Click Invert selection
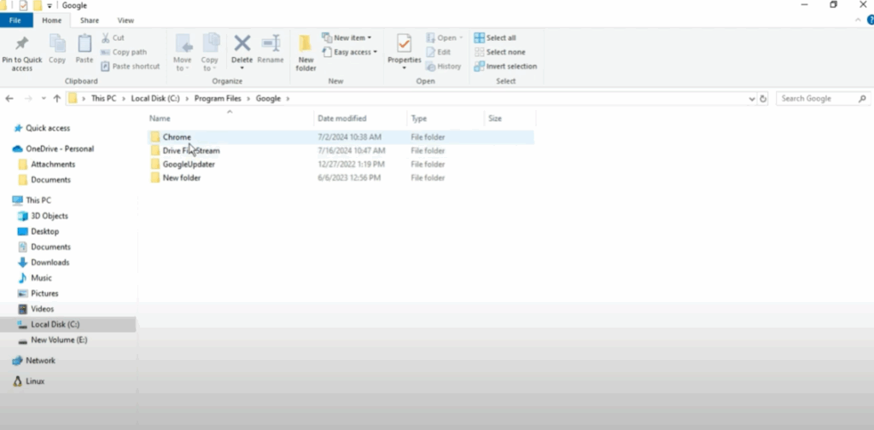Screen dimensions: 874x430 pos(505,67)
